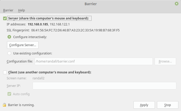Screen dimensions: 181x111
Task: Click the bold IP address 192.168.0.185
Action: [x=38, y=24]
